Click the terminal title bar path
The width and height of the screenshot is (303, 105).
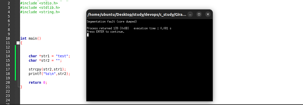tap(137, 15)
